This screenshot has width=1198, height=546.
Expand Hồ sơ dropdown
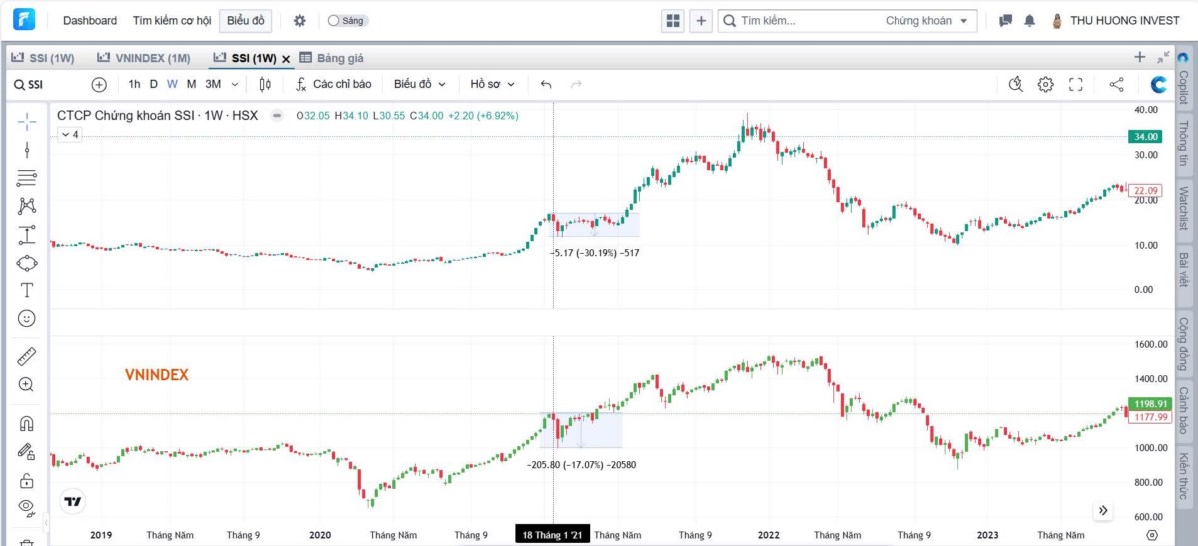493,85
